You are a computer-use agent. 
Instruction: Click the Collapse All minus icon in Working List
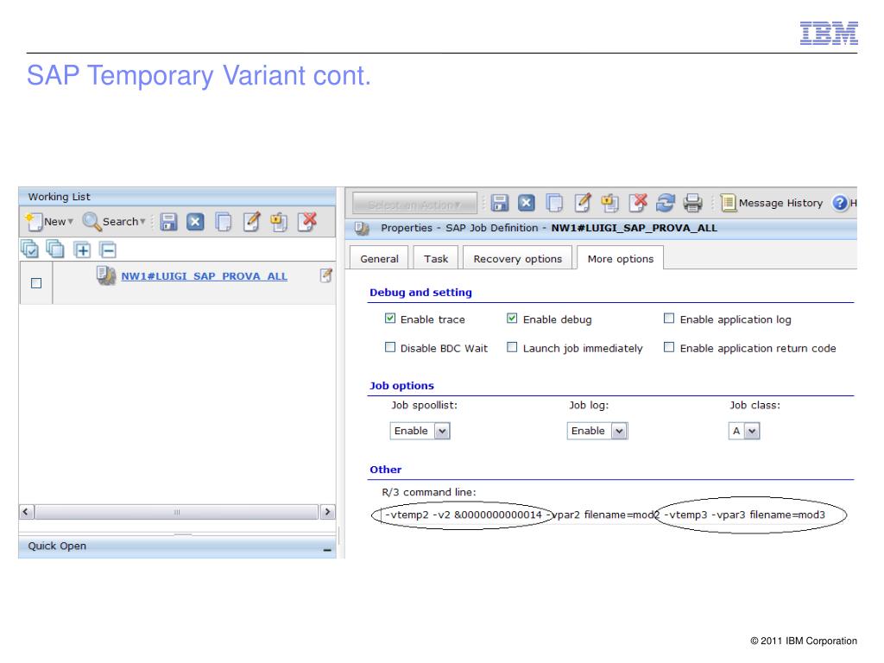tap(108, 249)
